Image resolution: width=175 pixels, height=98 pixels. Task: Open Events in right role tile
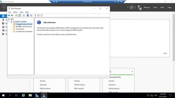[x=111, y=81]
